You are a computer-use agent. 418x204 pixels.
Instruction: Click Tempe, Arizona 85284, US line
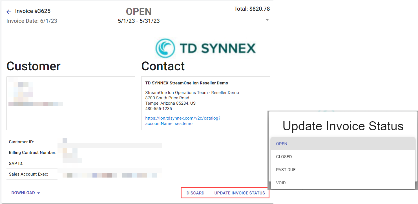point(170,103)
